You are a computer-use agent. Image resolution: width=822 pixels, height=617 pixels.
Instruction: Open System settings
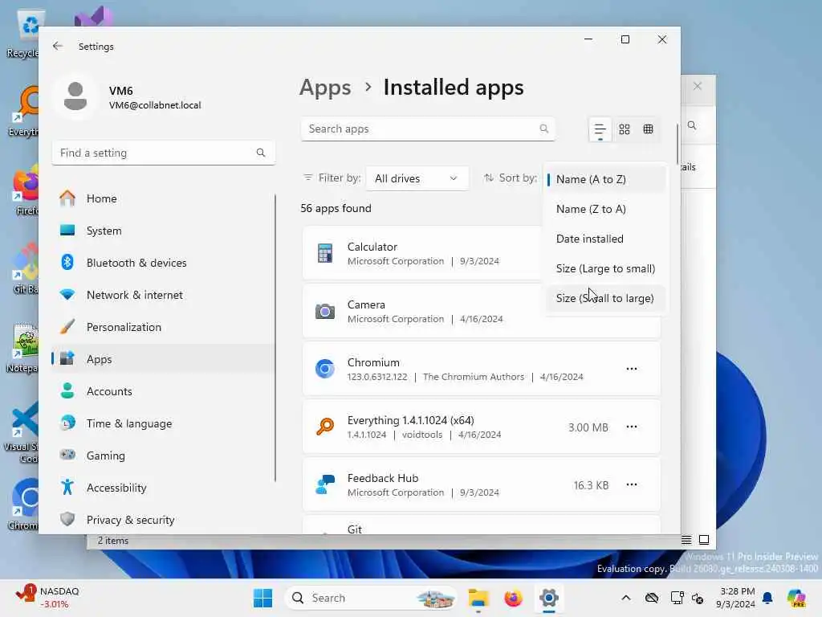[162, 231]
